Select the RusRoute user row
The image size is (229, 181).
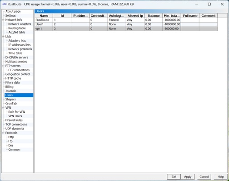pyautogui.click(x=126, y=20)
